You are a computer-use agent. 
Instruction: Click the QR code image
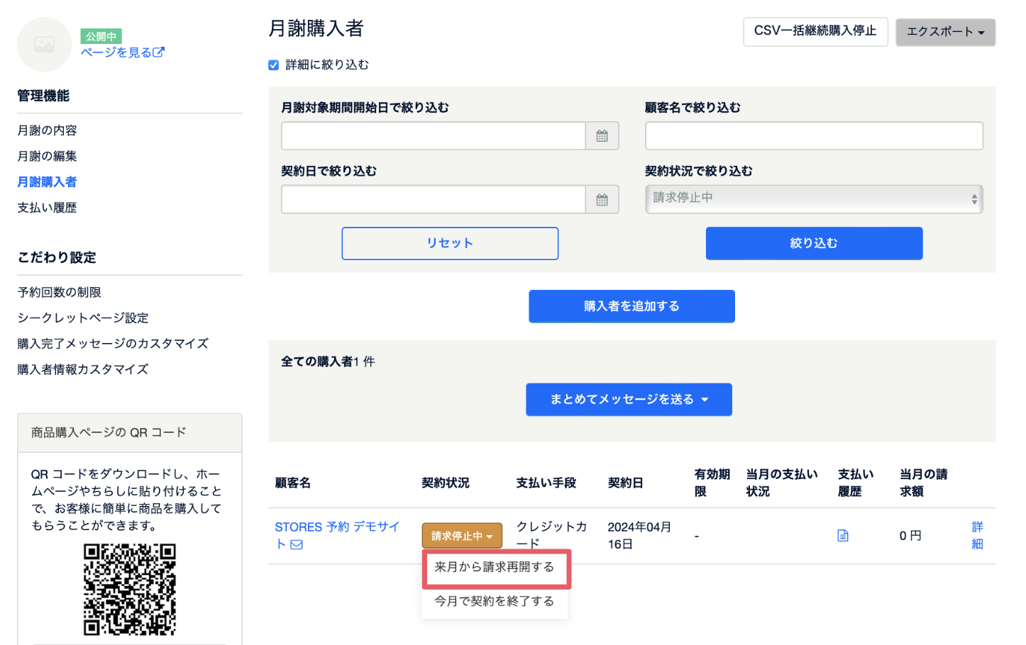(x=130, y=589)
